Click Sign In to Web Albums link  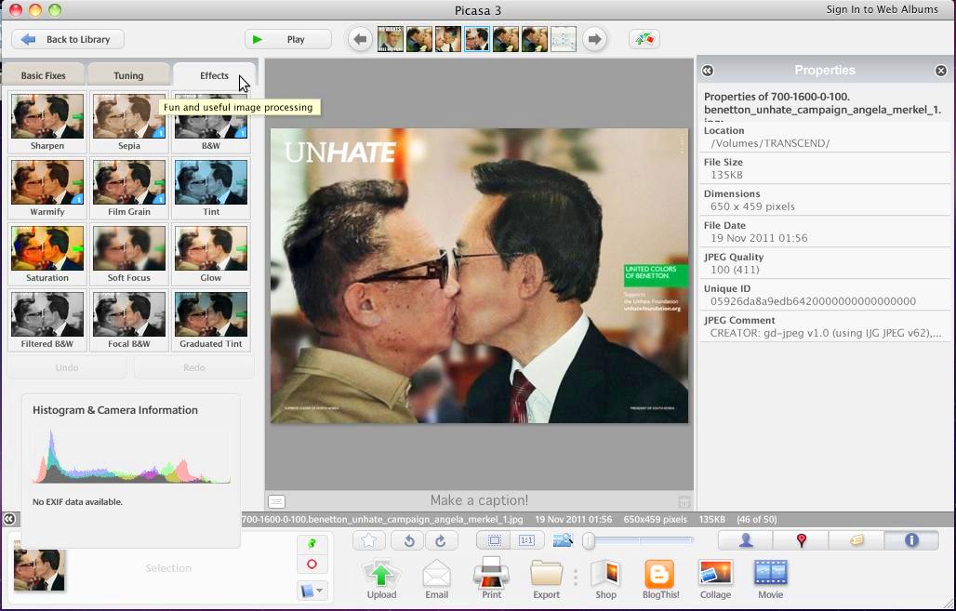[882, 9]
